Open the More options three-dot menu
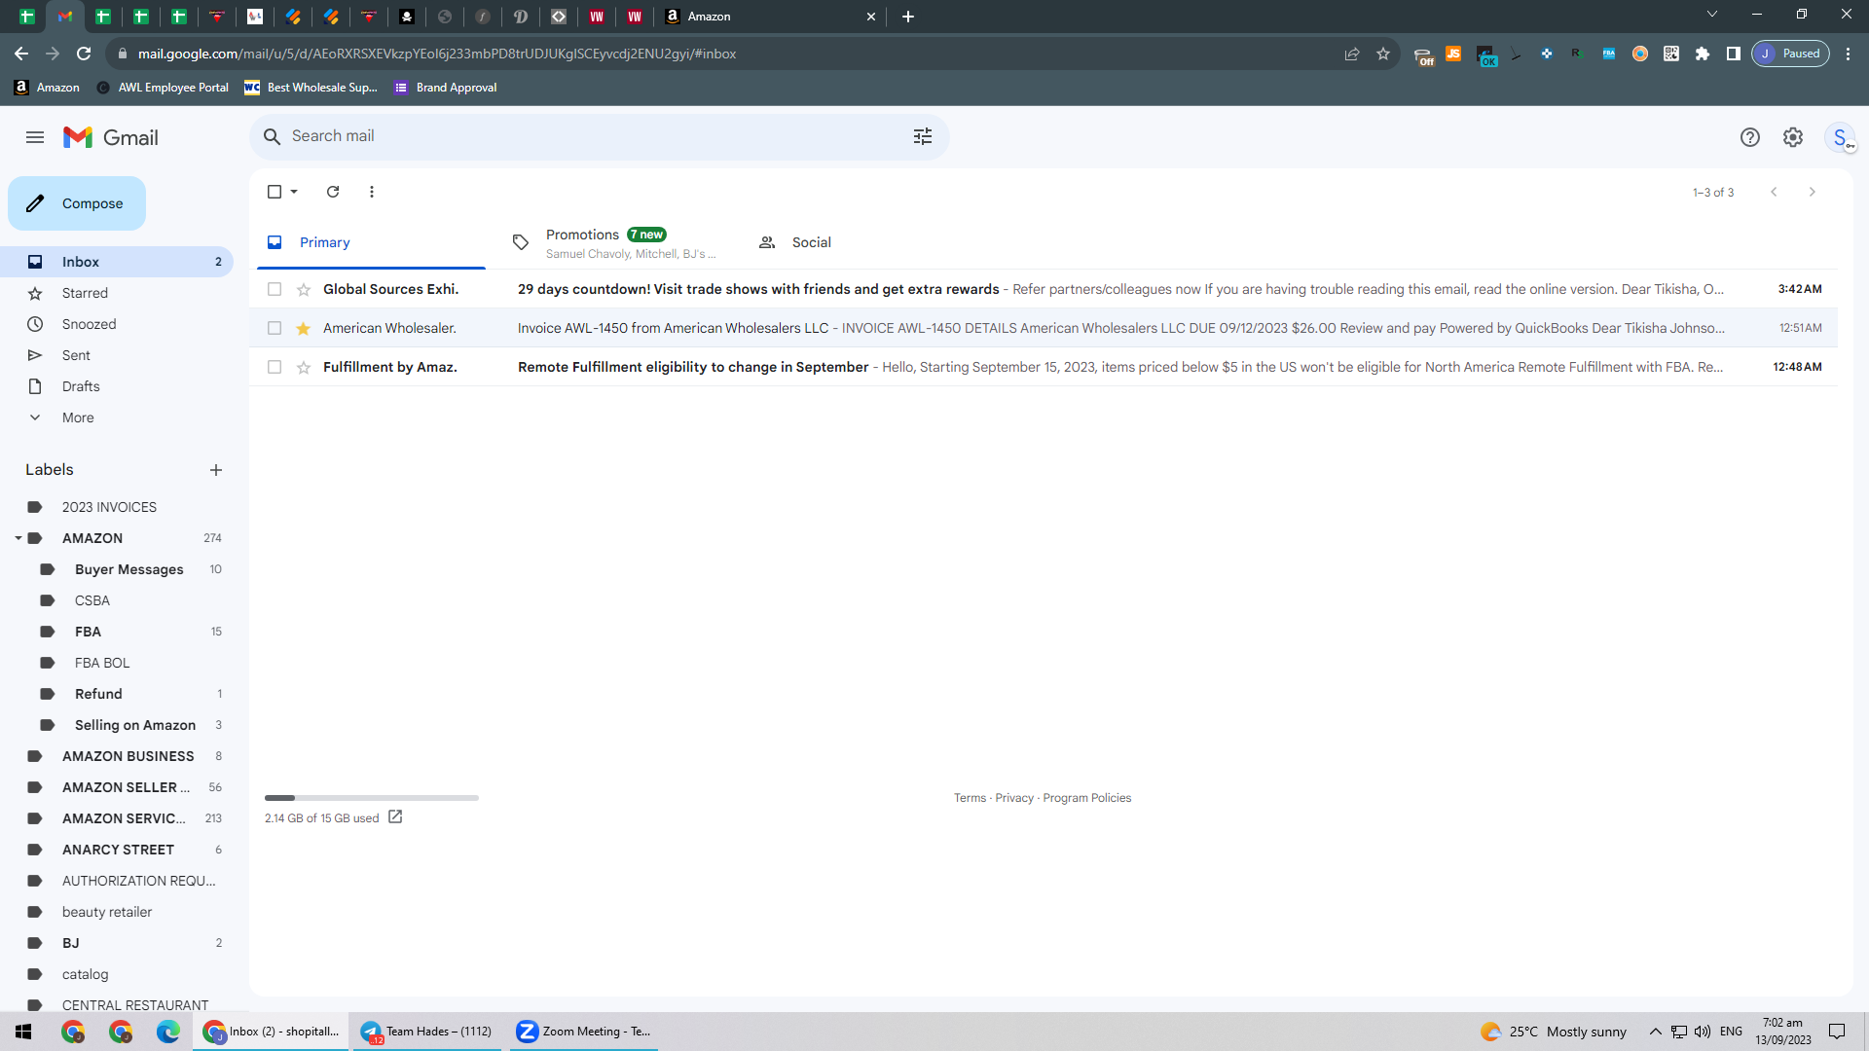Image resolution: width=1869 pixels, height=1051 pixels. point(372,192)
